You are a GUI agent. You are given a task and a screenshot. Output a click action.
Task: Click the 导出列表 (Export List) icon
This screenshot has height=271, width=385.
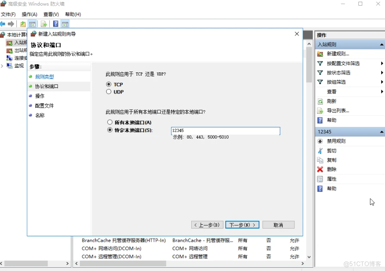pos(321,111)
